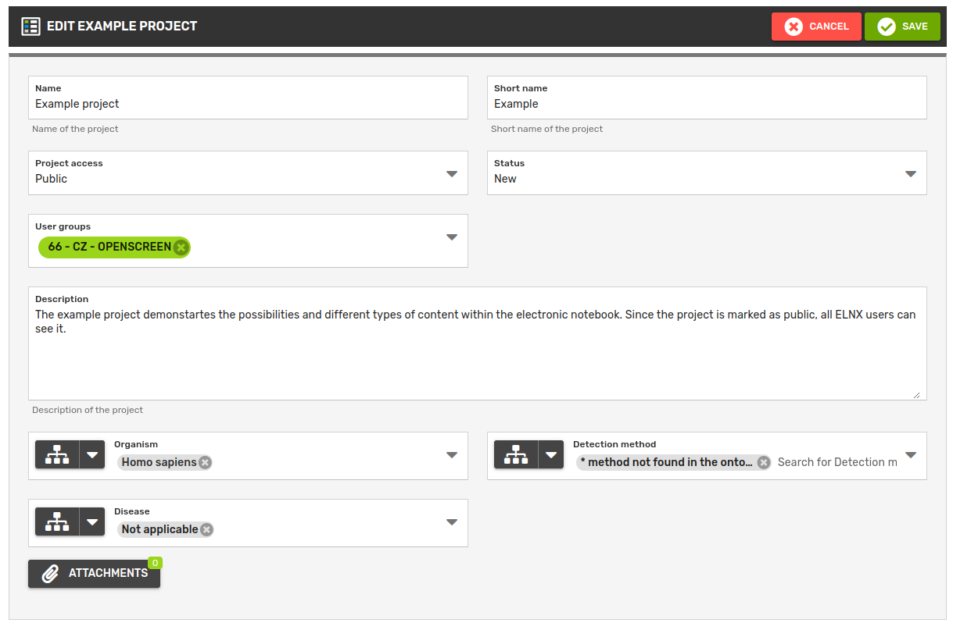Viewport: 953px width, 630px height.
Task: Open the Attachments panel
Action: pyautogui.click(x=95, y=573)
